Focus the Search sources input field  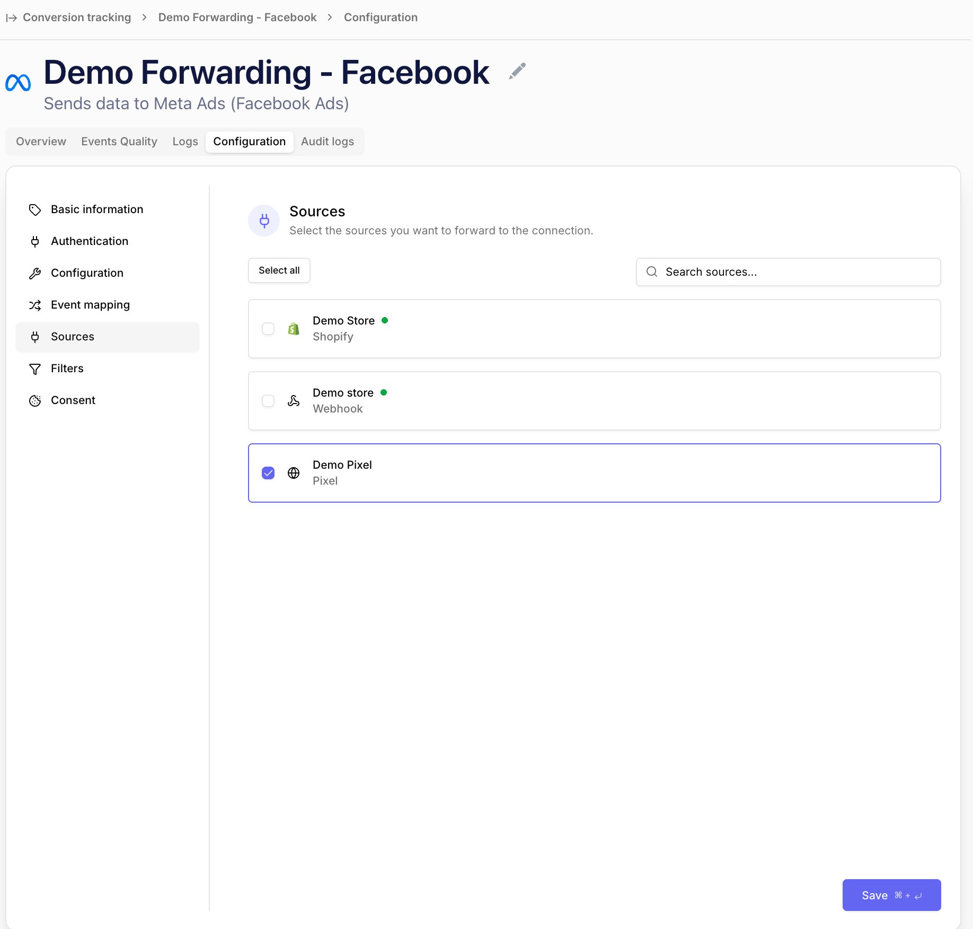[789, 272]
